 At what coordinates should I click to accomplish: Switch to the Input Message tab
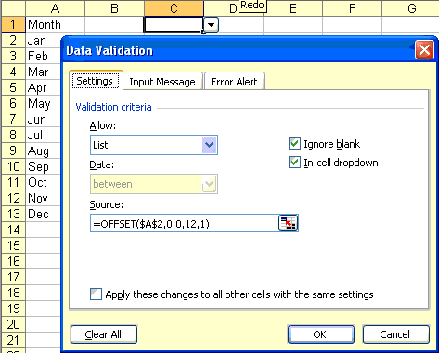tap(162, 82)
